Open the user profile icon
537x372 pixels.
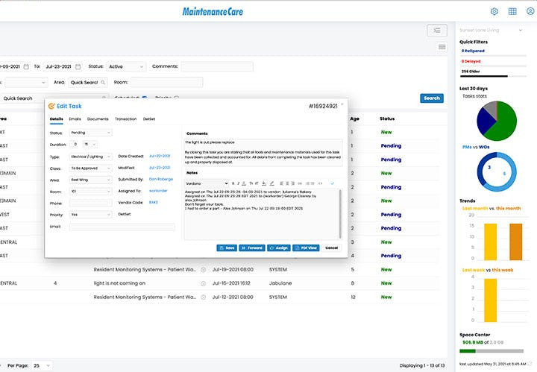(x=530, y=11)
